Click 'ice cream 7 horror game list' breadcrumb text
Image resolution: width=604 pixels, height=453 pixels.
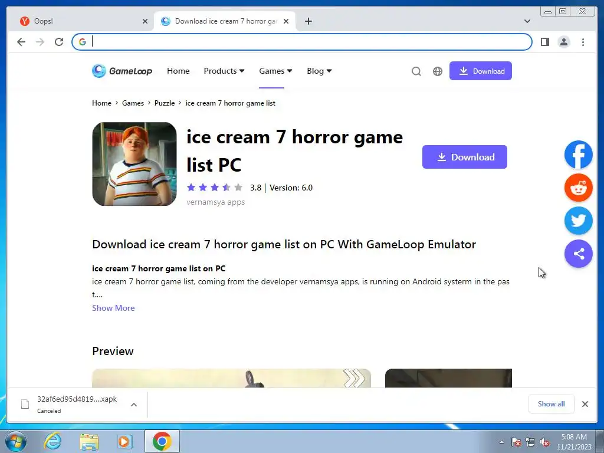231,103
